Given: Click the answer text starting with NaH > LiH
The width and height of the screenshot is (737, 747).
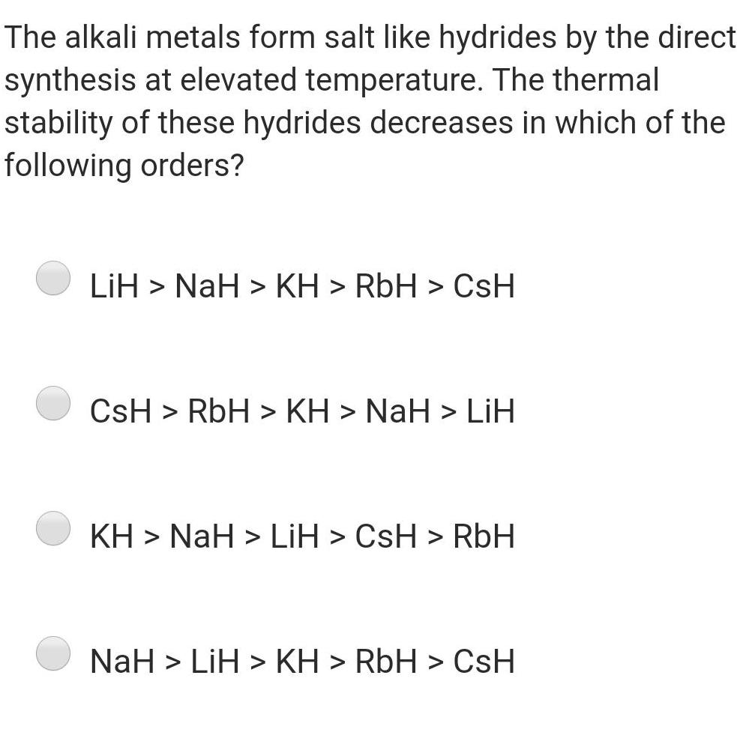Looking at the screenshot, I should click(x=302, y=662).
